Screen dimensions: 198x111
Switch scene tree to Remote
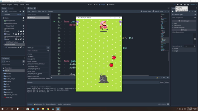[x=7, y=14]
